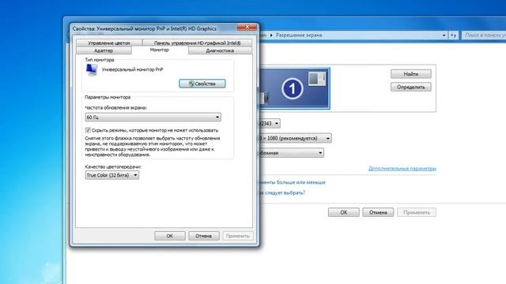Open the 'следует выбрать?' help link
506x284 pixels.
(x=282, y=192)
